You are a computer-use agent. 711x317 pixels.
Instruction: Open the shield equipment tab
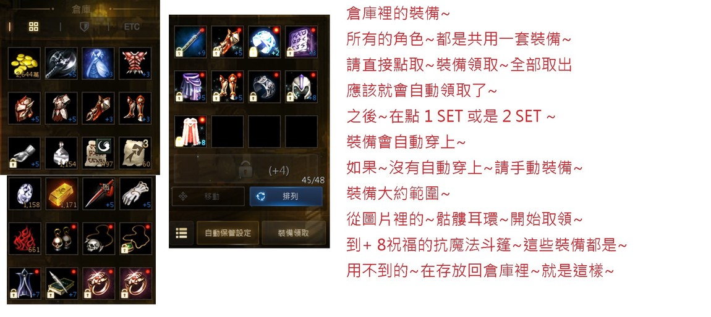tap(84, 27)
